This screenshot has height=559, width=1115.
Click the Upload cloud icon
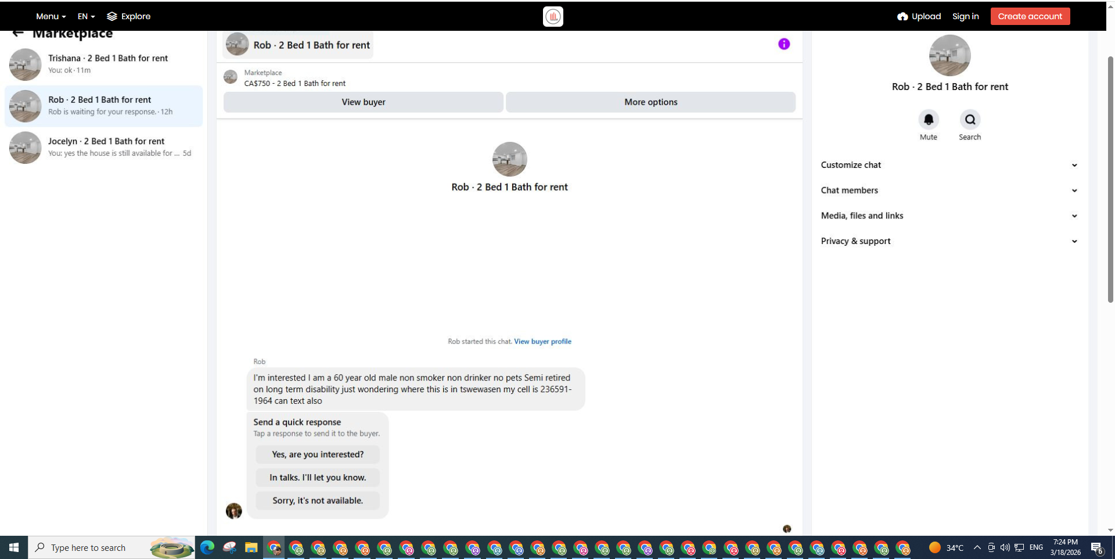(902, 16)
